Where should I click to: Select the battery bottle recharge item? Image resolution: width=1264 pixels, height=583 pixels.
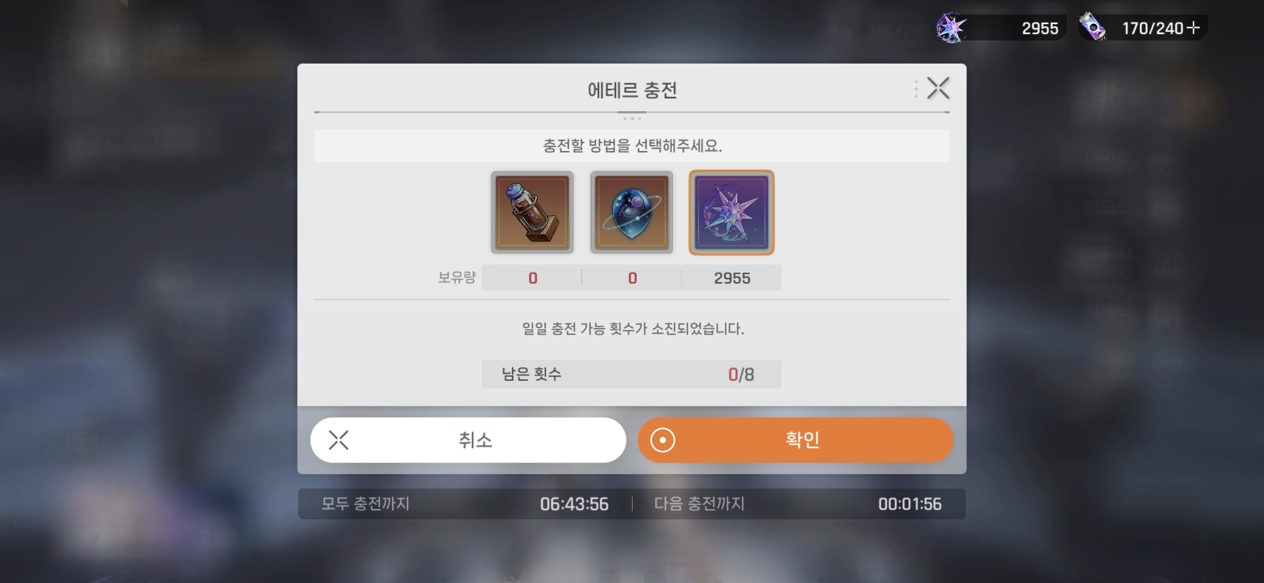(x=532, y=212)
